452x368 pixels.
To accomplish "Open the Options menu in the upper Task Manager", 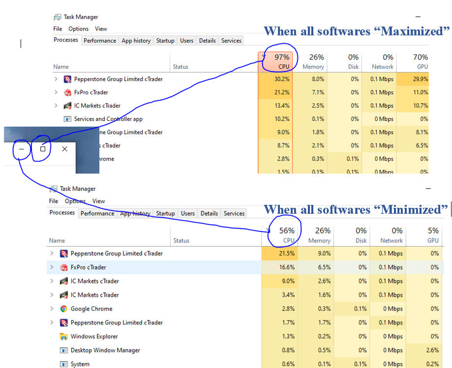I will coord(78,29).
